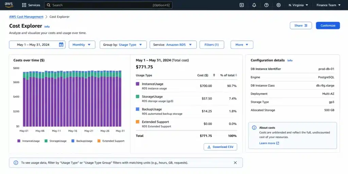The width and height of the screenshot is (348, 174).
Task: Click into the top Search field
Action: pyautogui.click(x=108, y=5)
